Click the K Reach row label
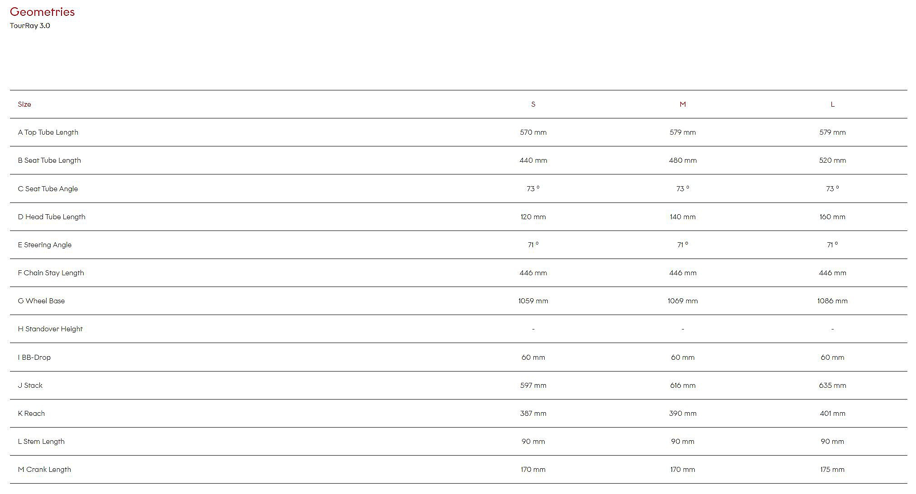The image size is (916, 494). 31,414
